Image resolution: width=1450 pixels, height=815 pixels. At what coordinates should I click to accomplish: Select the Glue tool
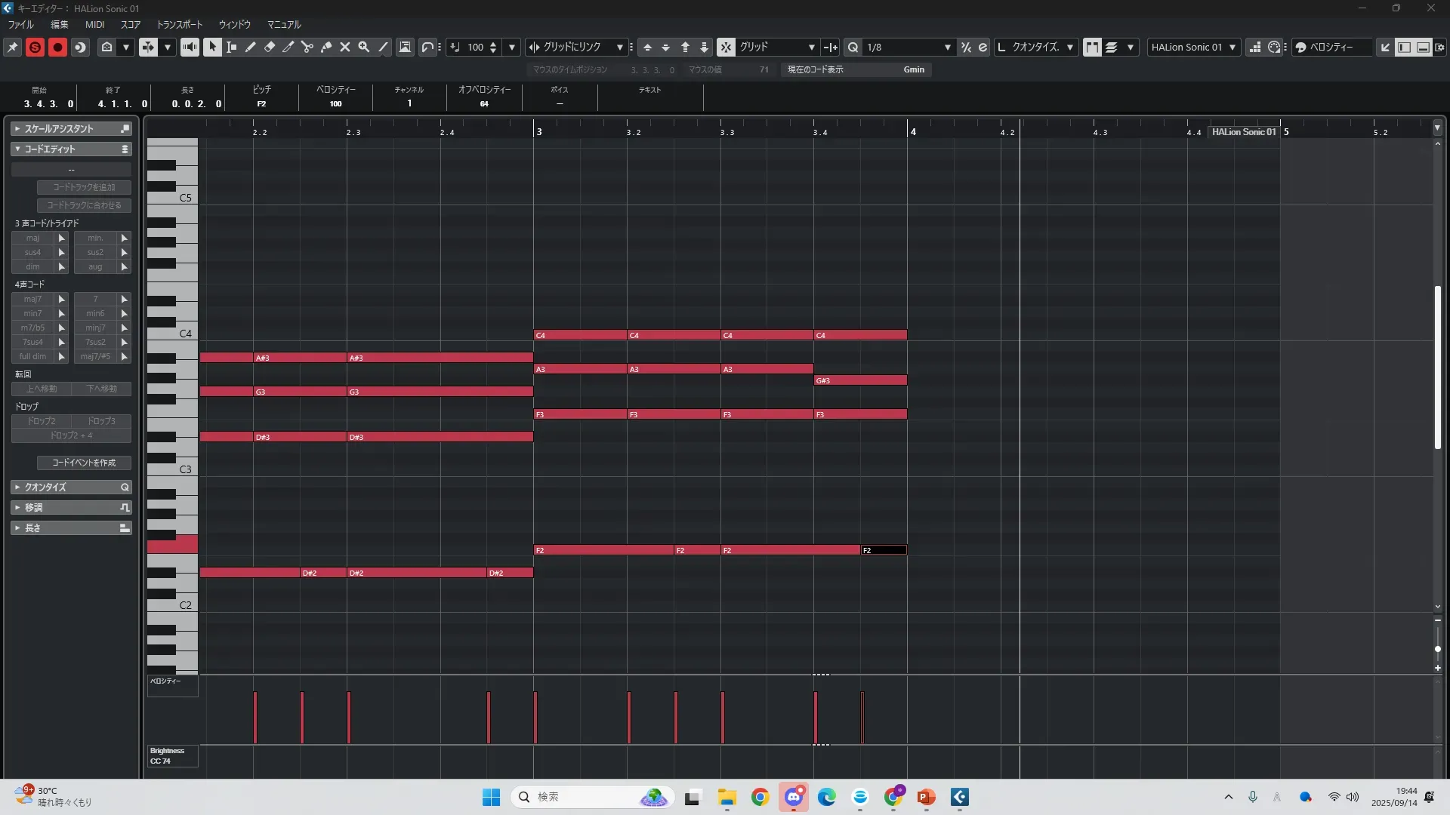326,47
